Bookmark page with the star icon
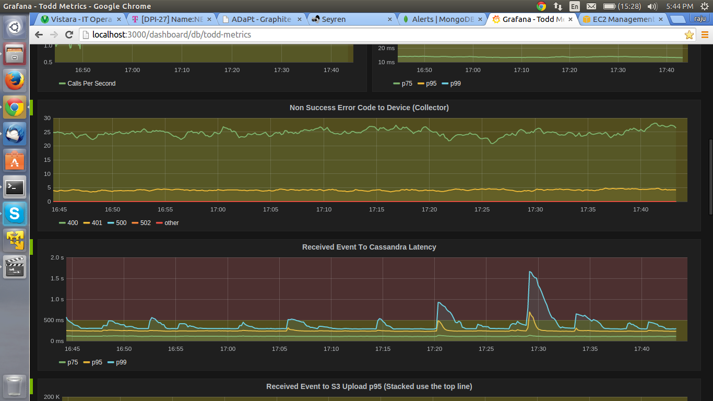This screenshot has height=401, width=713. point(689,35)
